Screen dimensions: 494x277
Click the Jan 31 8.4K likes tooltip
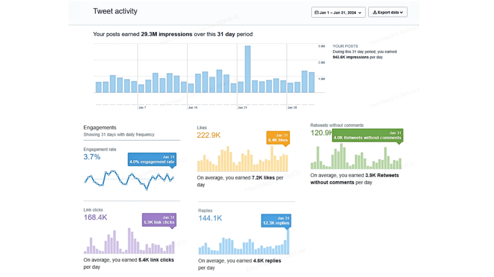(278, 138)
